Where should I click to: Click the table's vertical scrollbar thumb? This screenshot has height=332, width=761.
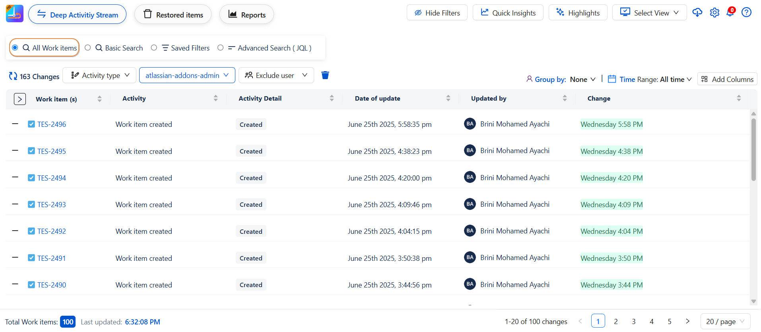pyautogui.click(x=753, y=149)
